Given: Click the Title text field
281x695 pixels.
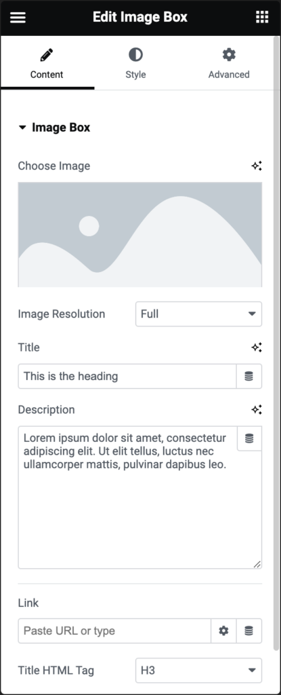Looking at the screenshot, I should coord(127,376).
